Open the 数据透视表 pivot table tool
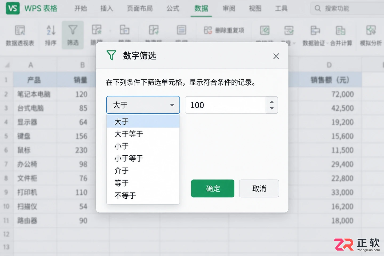The height and width of the screenshot is (256, 384). [20, 35]
